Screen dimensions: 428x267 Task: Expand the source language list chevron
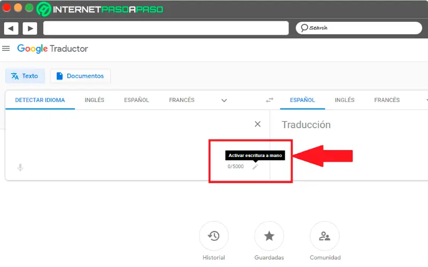pyautogui.click(x=224, y=100)
